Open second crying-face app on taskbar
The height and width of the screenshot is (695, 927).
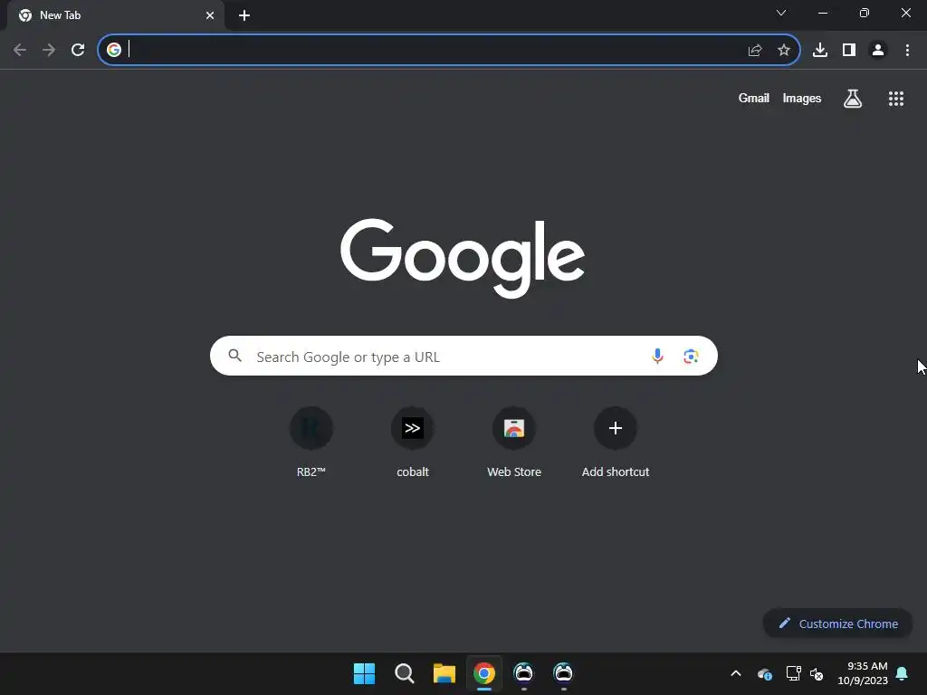click(x=563, y=672)
